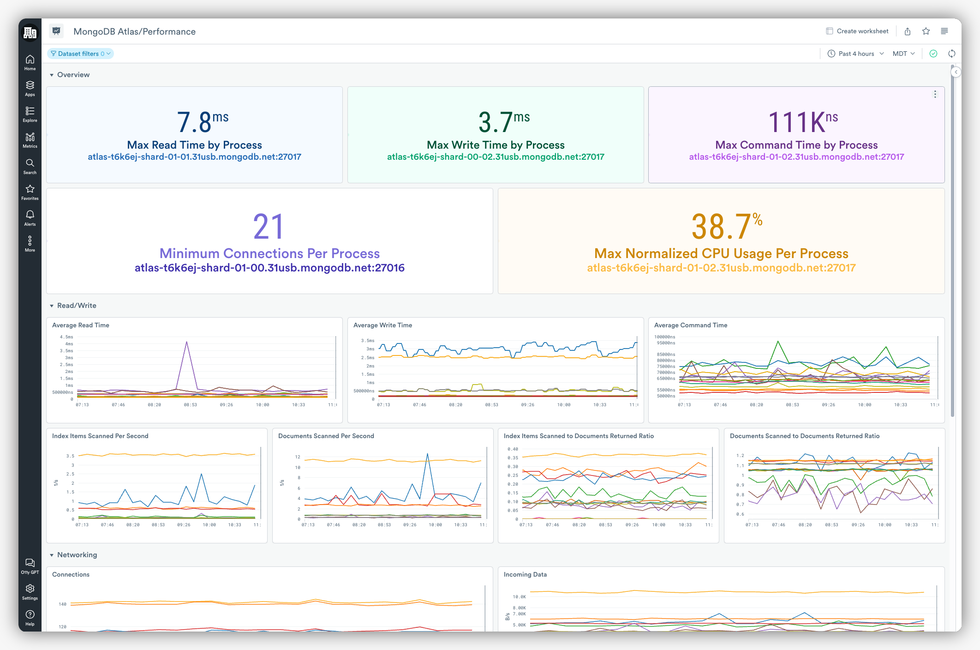Open the Dataset filters dropdown
980x650 pixels.
point(81,54)
